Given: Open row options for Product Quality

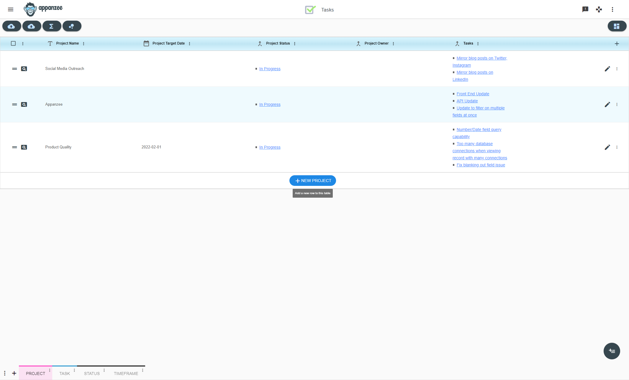Looking at the screenshot, I should click(x=617, y=147).
